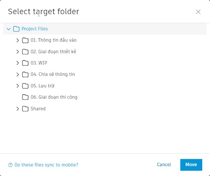
Task: Click folder icon of 02. Giai đoạn thiết kế
Action: [25, 52]
